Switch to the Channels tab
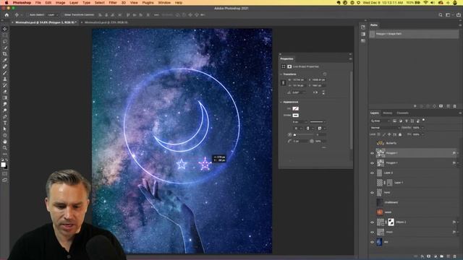The height and width of the screenshot is (260, 463). (x=402, y=113)
